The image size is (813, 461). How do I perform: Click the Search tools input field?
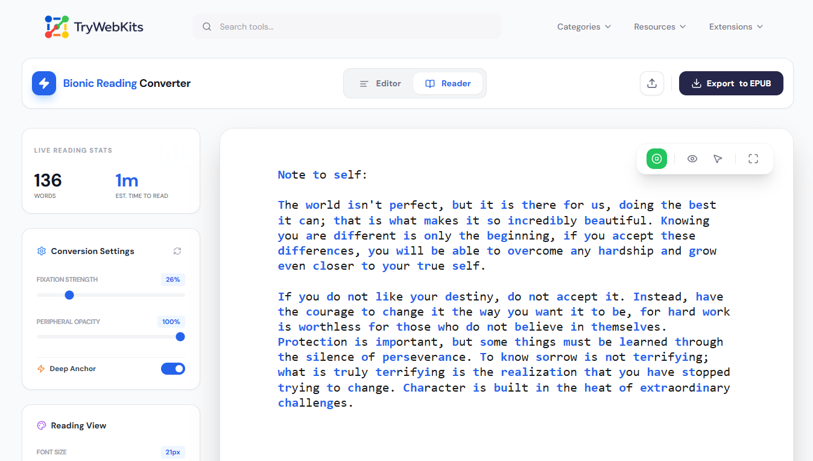click(x=346, y=27)
